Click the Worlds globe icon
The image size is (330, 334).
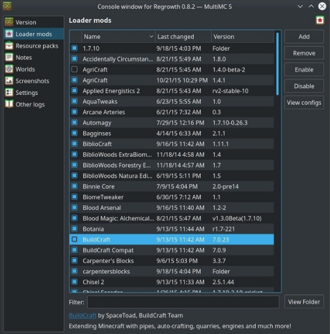[x=9, y=69]
